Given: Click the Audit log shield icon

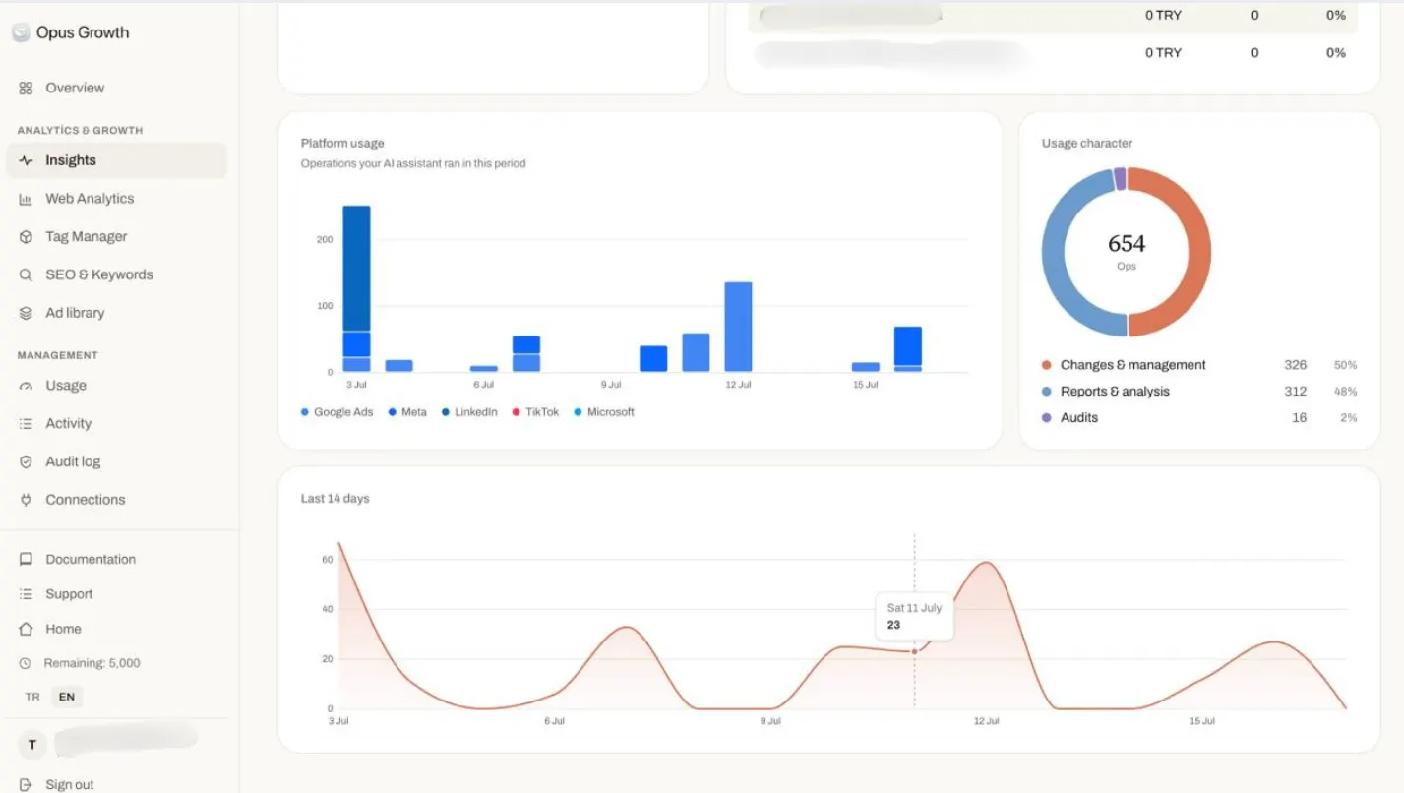Looking at the screenshot, I should tap(27, 461).
